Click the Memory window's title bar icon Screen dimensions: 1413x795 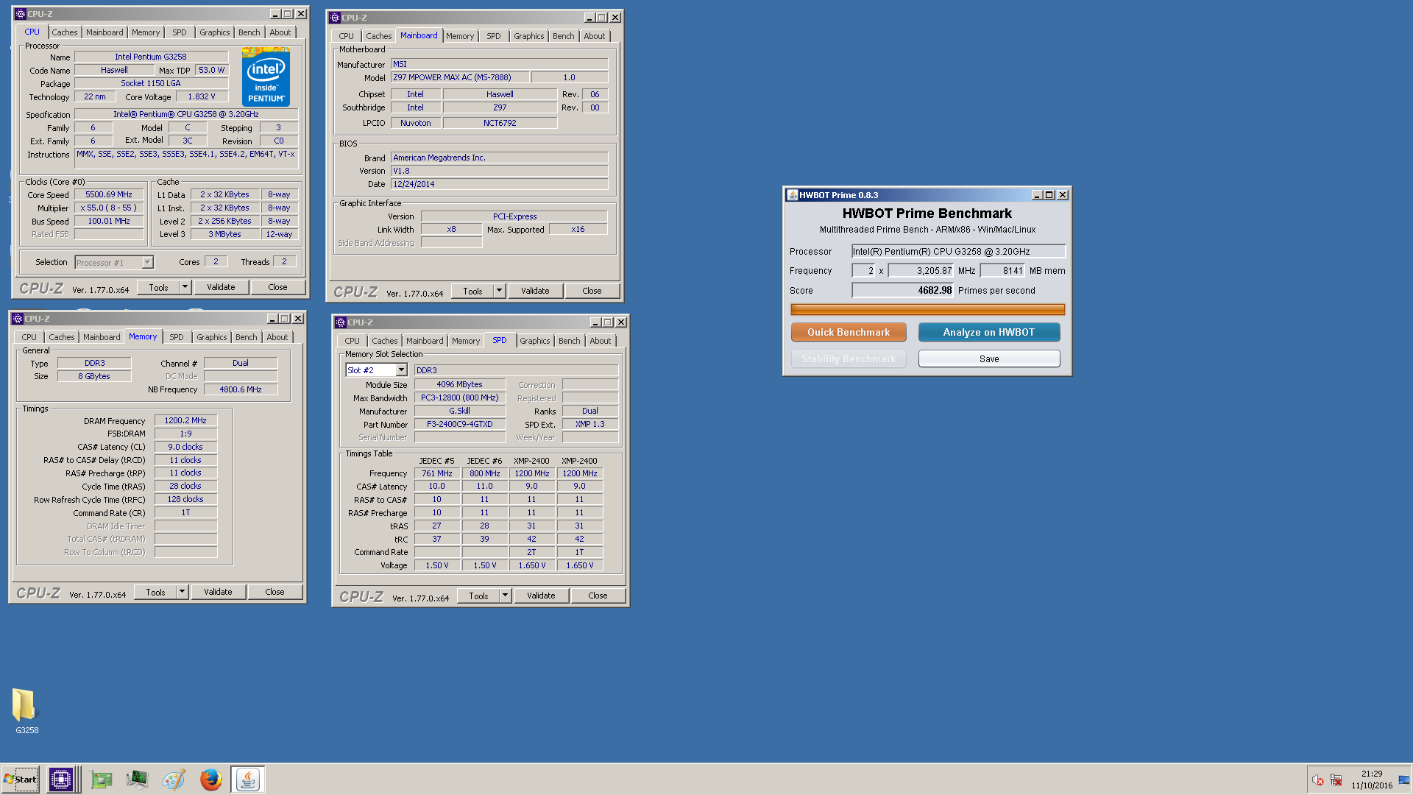[18, 319]
